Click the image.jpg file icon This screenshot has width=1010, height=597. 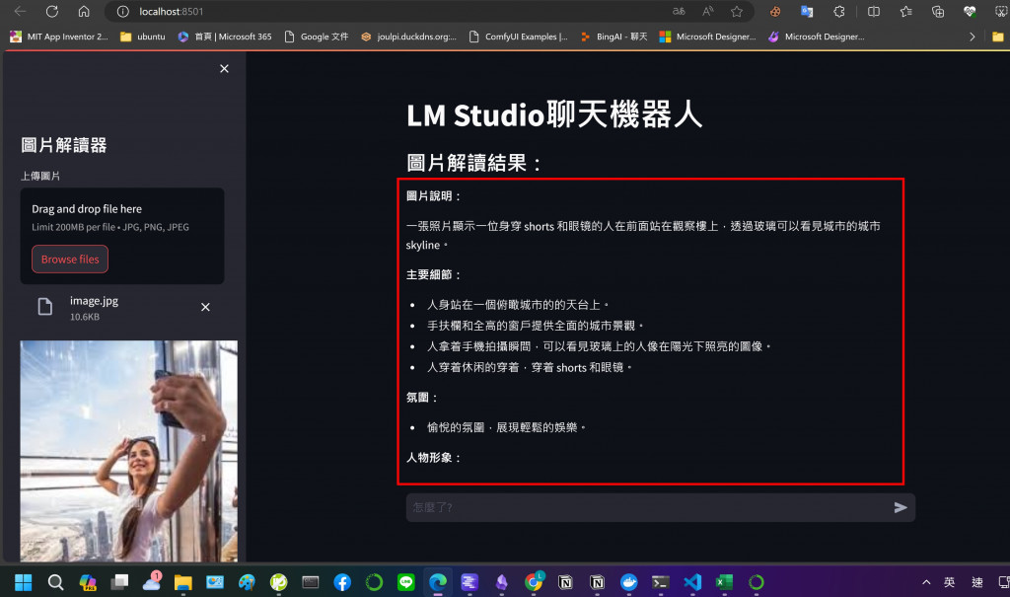[x=45, y=307]
